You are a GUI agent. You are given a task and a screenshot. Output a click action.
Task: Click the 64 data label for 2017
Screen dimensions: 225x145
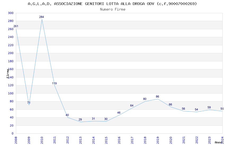point(132,105)
